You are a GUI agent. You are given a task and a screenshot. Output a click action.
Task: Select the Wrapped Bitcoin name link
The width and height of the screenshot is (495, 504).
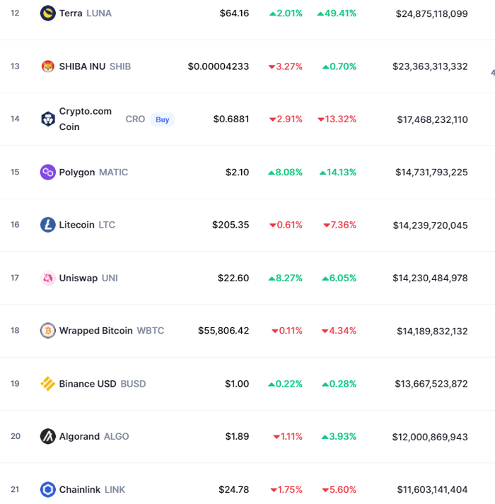[x=96, y=330]
